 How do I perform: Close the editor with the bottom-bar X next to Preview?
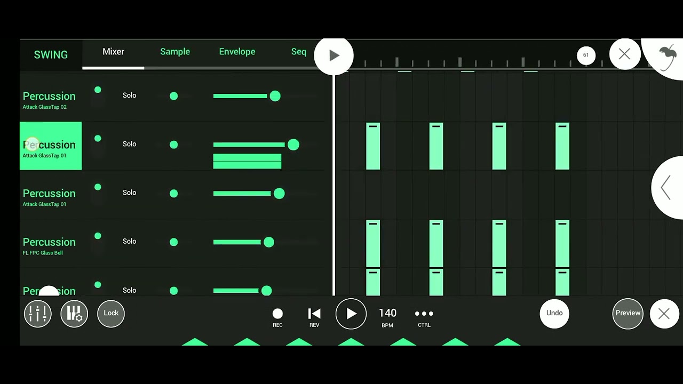(664, 314)
